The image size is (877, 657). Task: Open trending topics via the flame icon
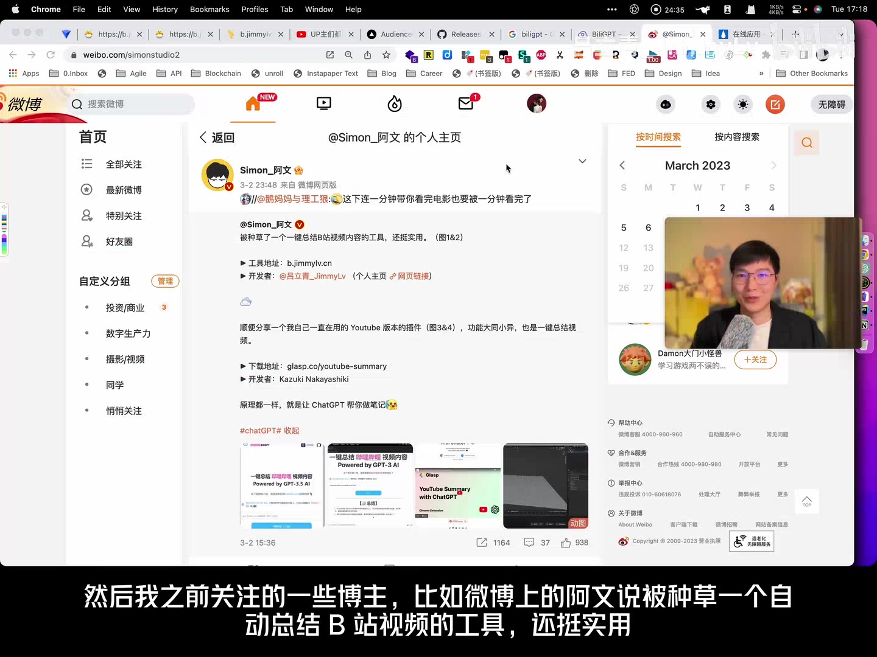[394, 103]
